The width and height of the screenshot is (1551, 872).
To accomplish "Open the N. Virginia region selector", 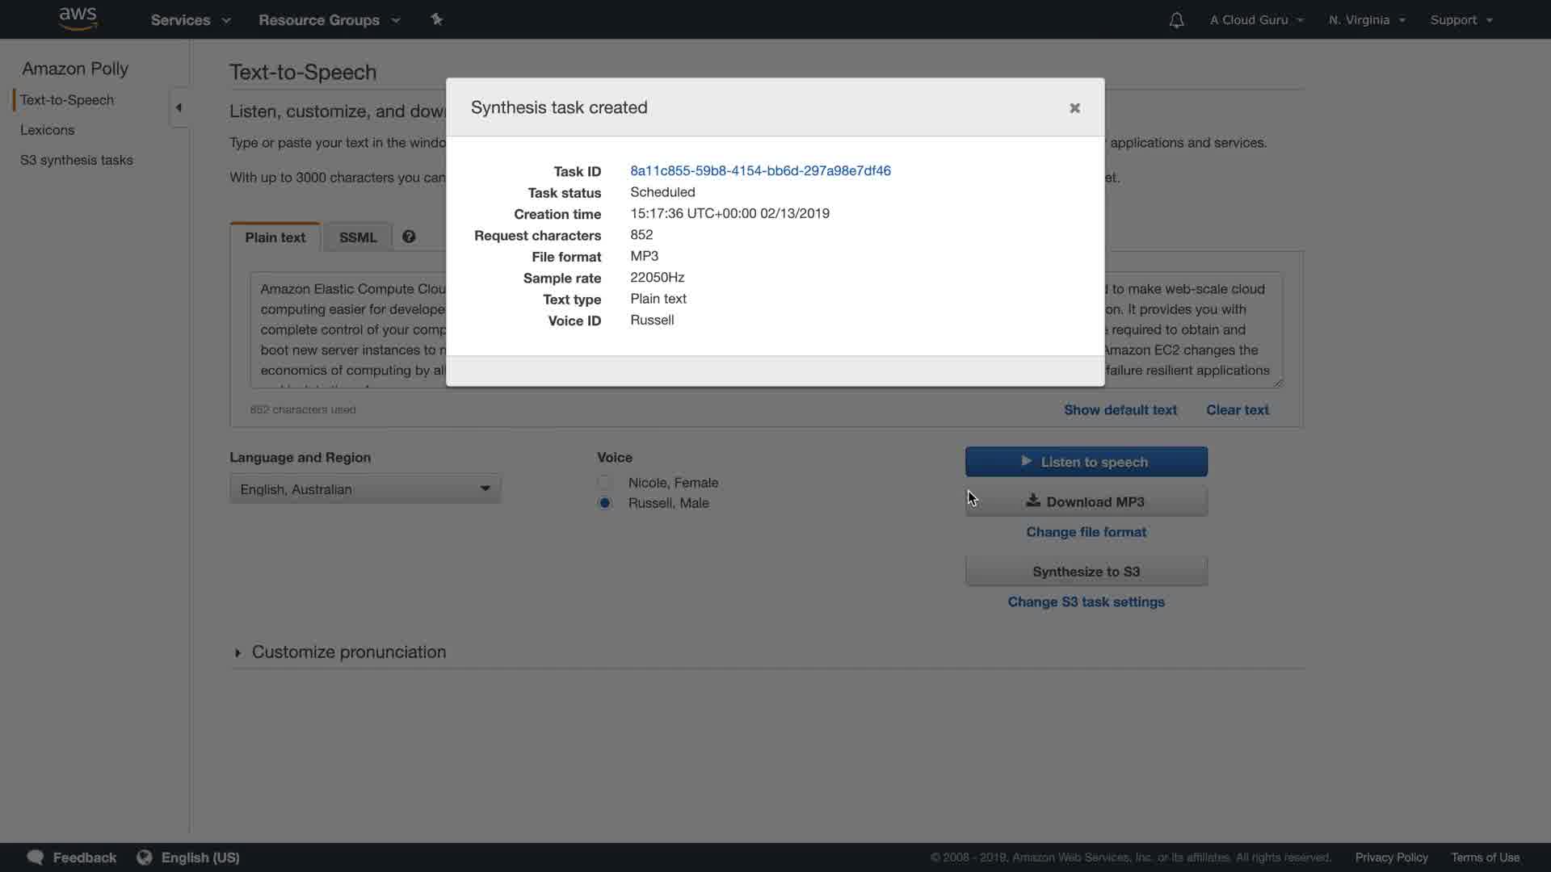I will (1367, 20).
